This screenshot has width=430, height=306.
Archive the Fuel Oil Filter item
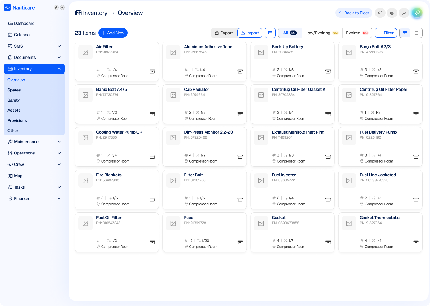pyautogui.click(x=152, y=242)
